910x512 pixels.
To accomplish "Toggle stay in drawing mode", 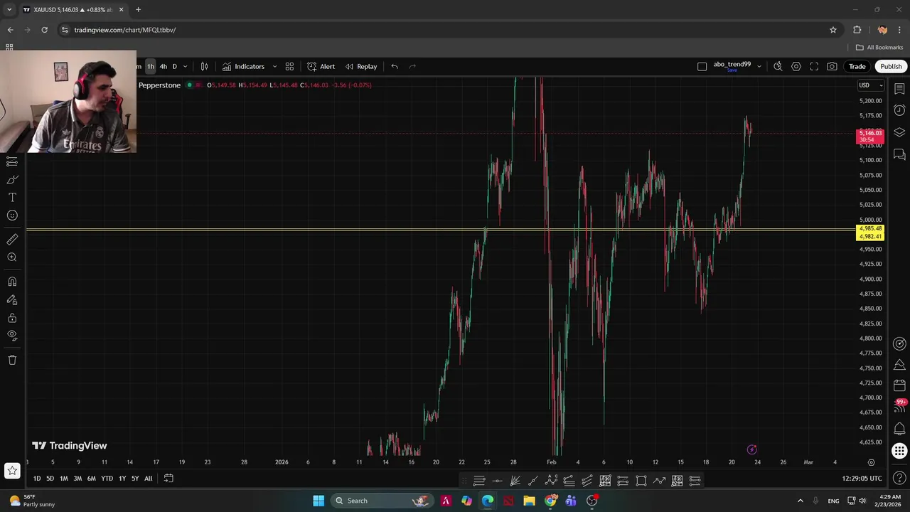I will coord(12,299).
